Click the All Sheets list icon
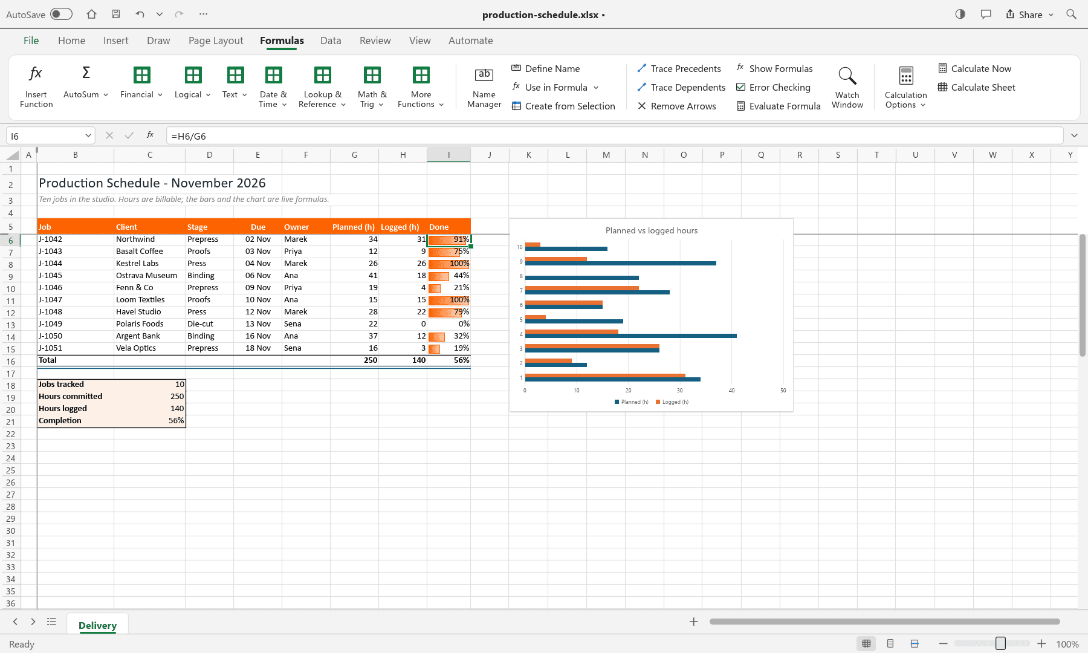 tap(52, 622)
